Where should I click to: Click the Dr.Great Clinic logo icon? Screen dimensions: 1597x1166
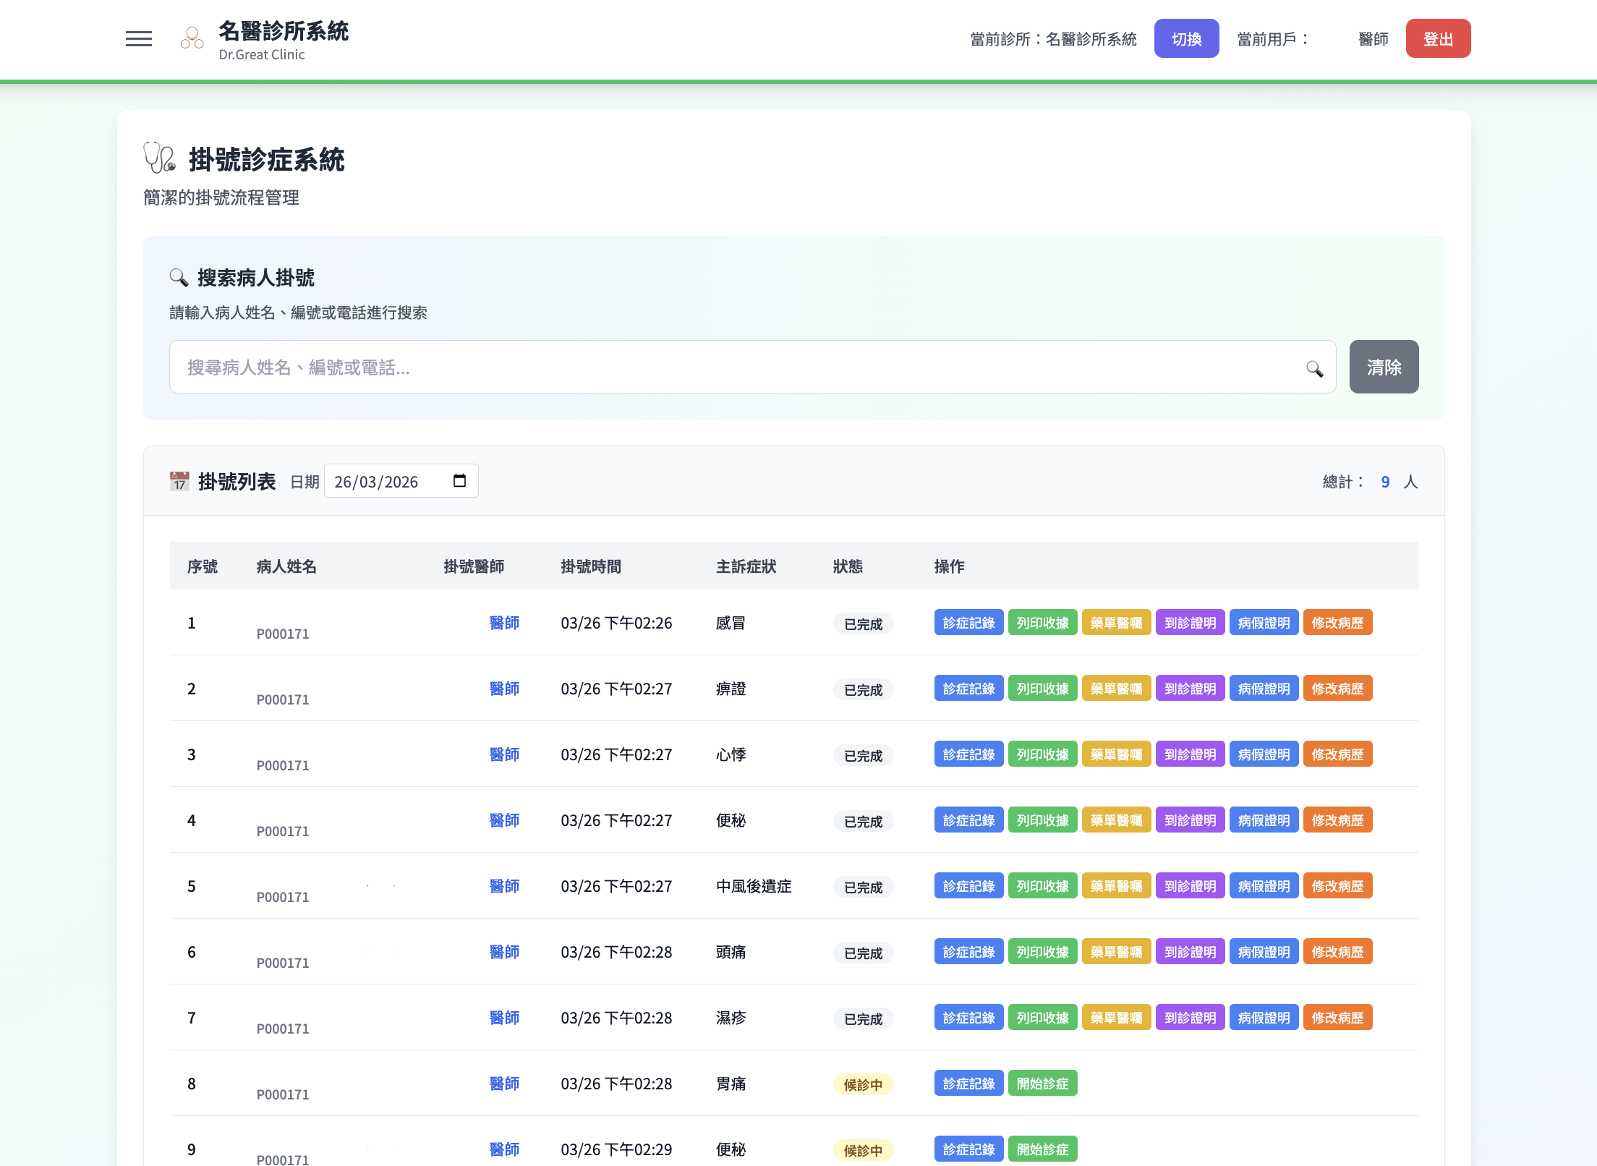pyautogui.click(x=190, y=38)
